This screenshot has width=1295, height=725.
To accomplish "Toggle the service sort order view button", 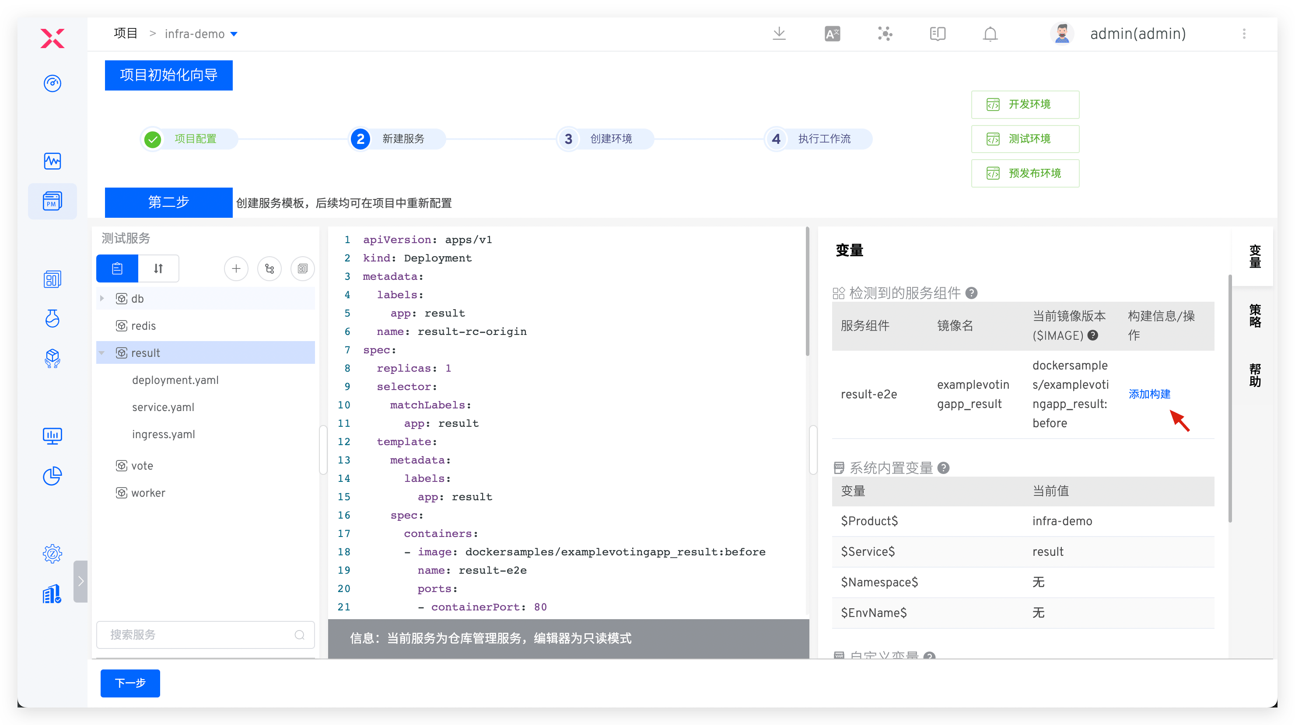I will [158, 268].
